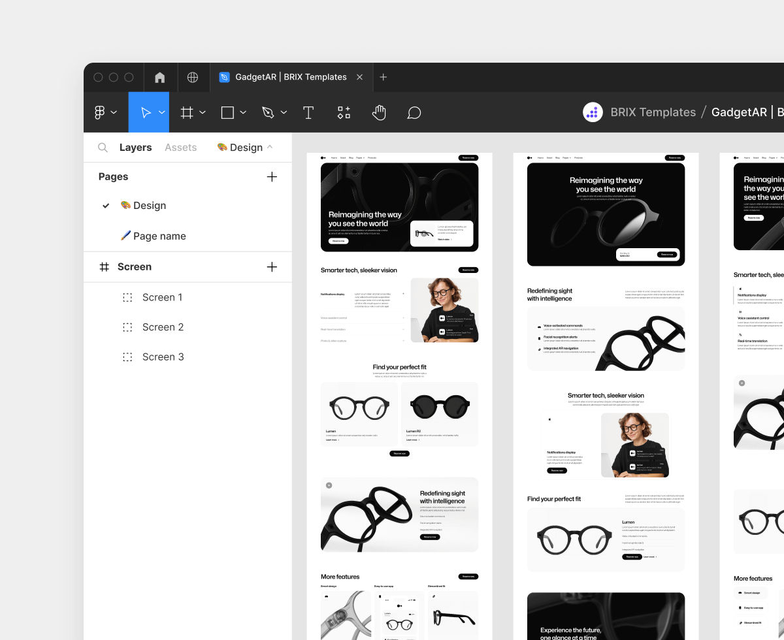Click the Home icon in the tab bar
Viewport: 784px width, 640px height.
coord(159,77)
